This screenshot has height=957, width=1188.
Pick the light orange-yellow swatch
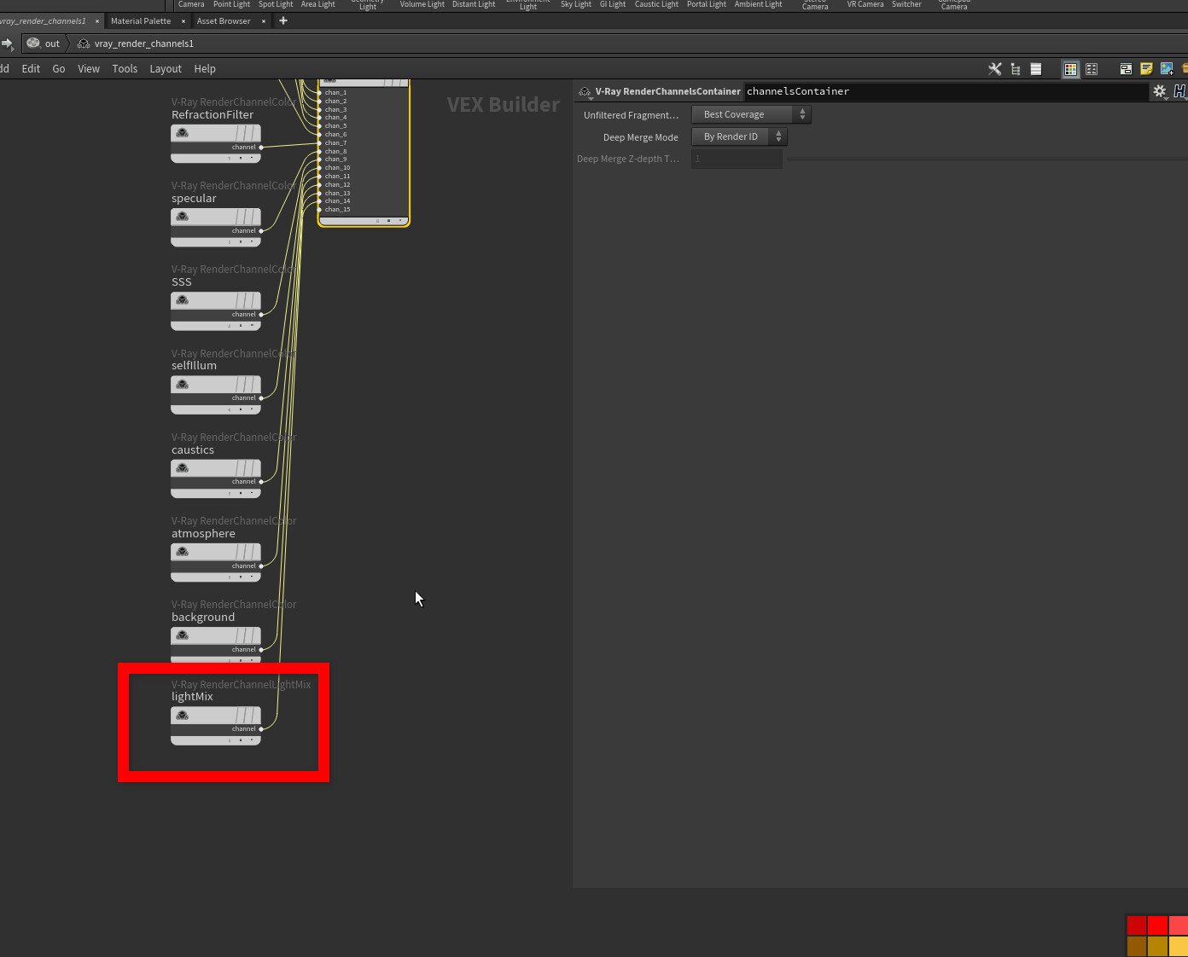click(1179, 946)
